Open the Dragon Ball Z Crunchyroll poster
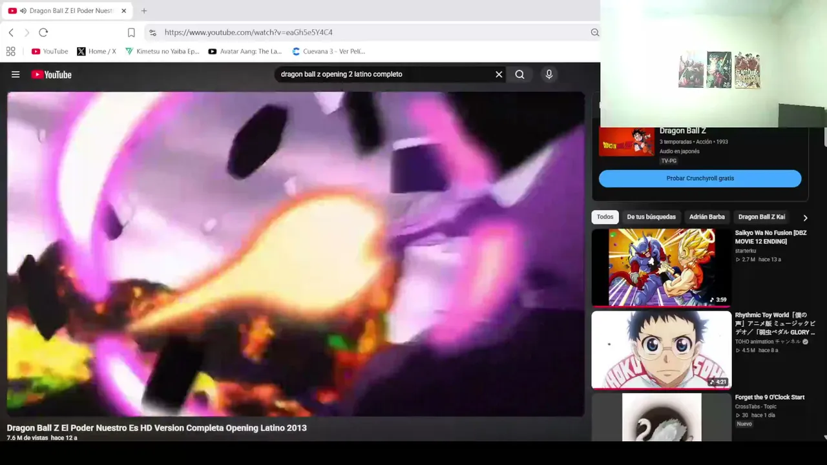 [x=627, y=142]
